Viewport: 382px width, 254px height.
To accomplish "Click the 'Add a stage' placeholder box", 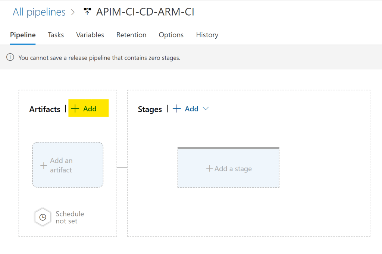I will tap(228, 169).
